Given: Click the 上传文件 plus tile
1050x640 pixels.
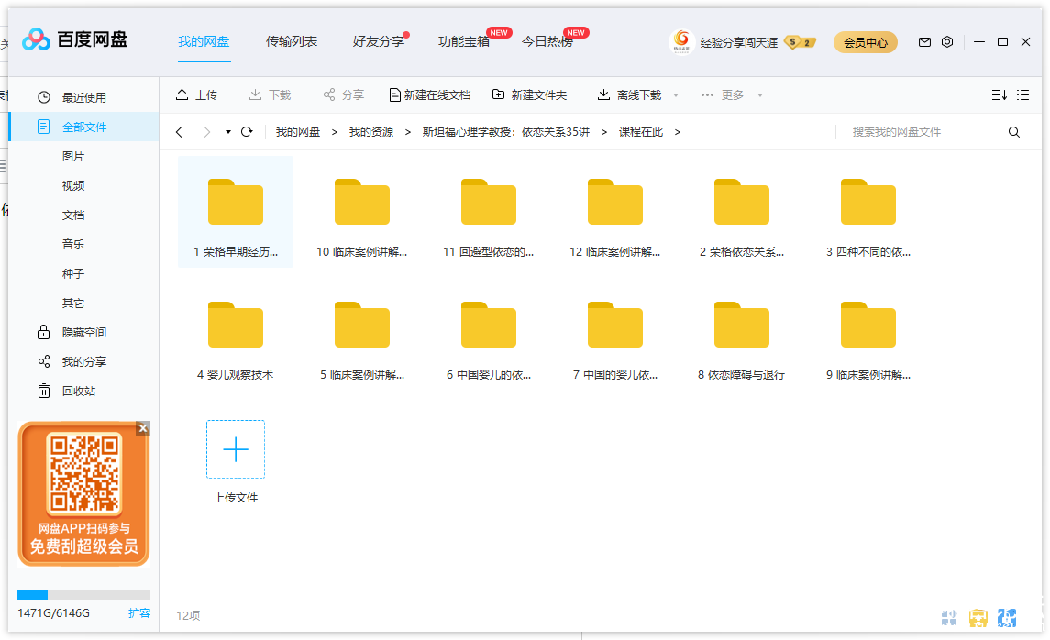Looking at the screenshot, I should click(x=236, y=449).
